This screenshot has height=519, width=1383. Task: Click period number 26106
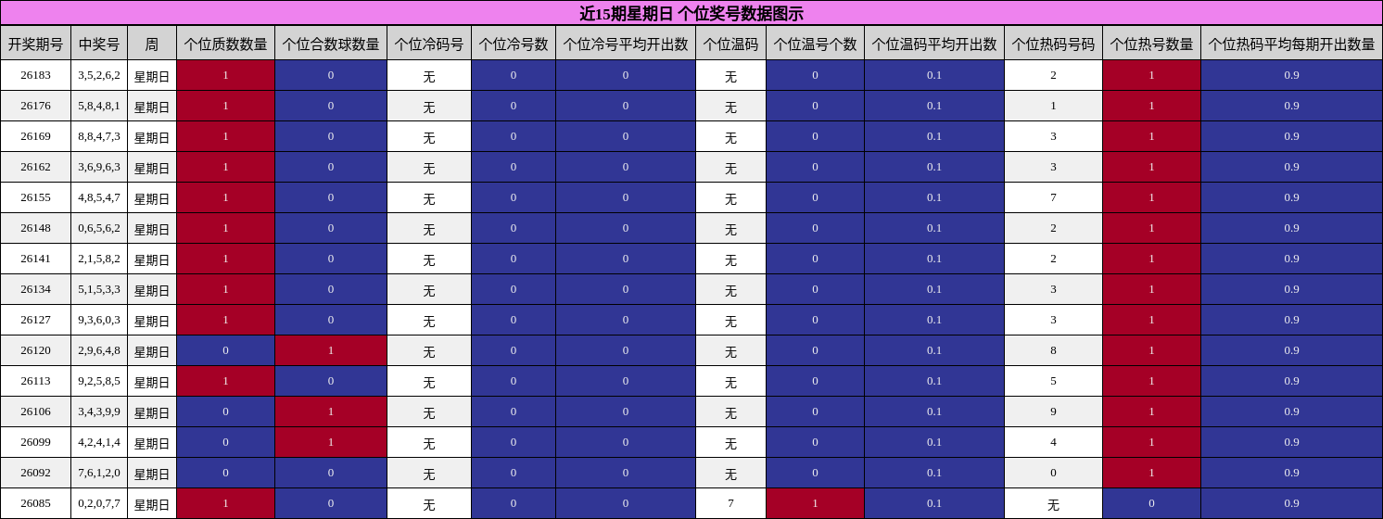(35, 411)
